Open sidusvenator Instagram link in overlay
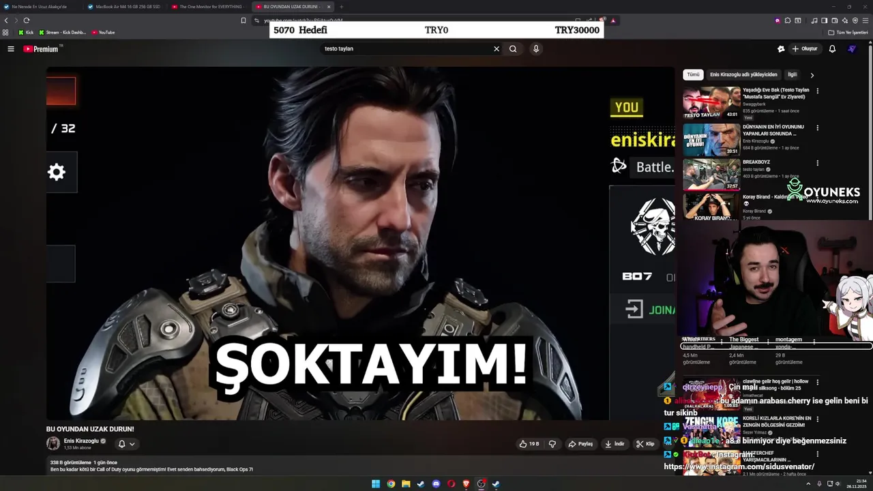The width and height of the screenshot is (873, 491). pyautogui.click(x=739, y=467)
